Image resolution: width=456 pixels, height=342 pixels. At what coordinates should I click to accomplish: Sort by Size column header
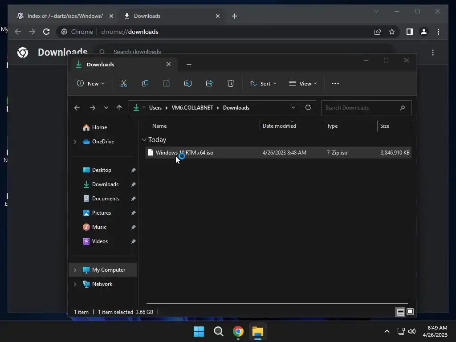click(385, 126)
